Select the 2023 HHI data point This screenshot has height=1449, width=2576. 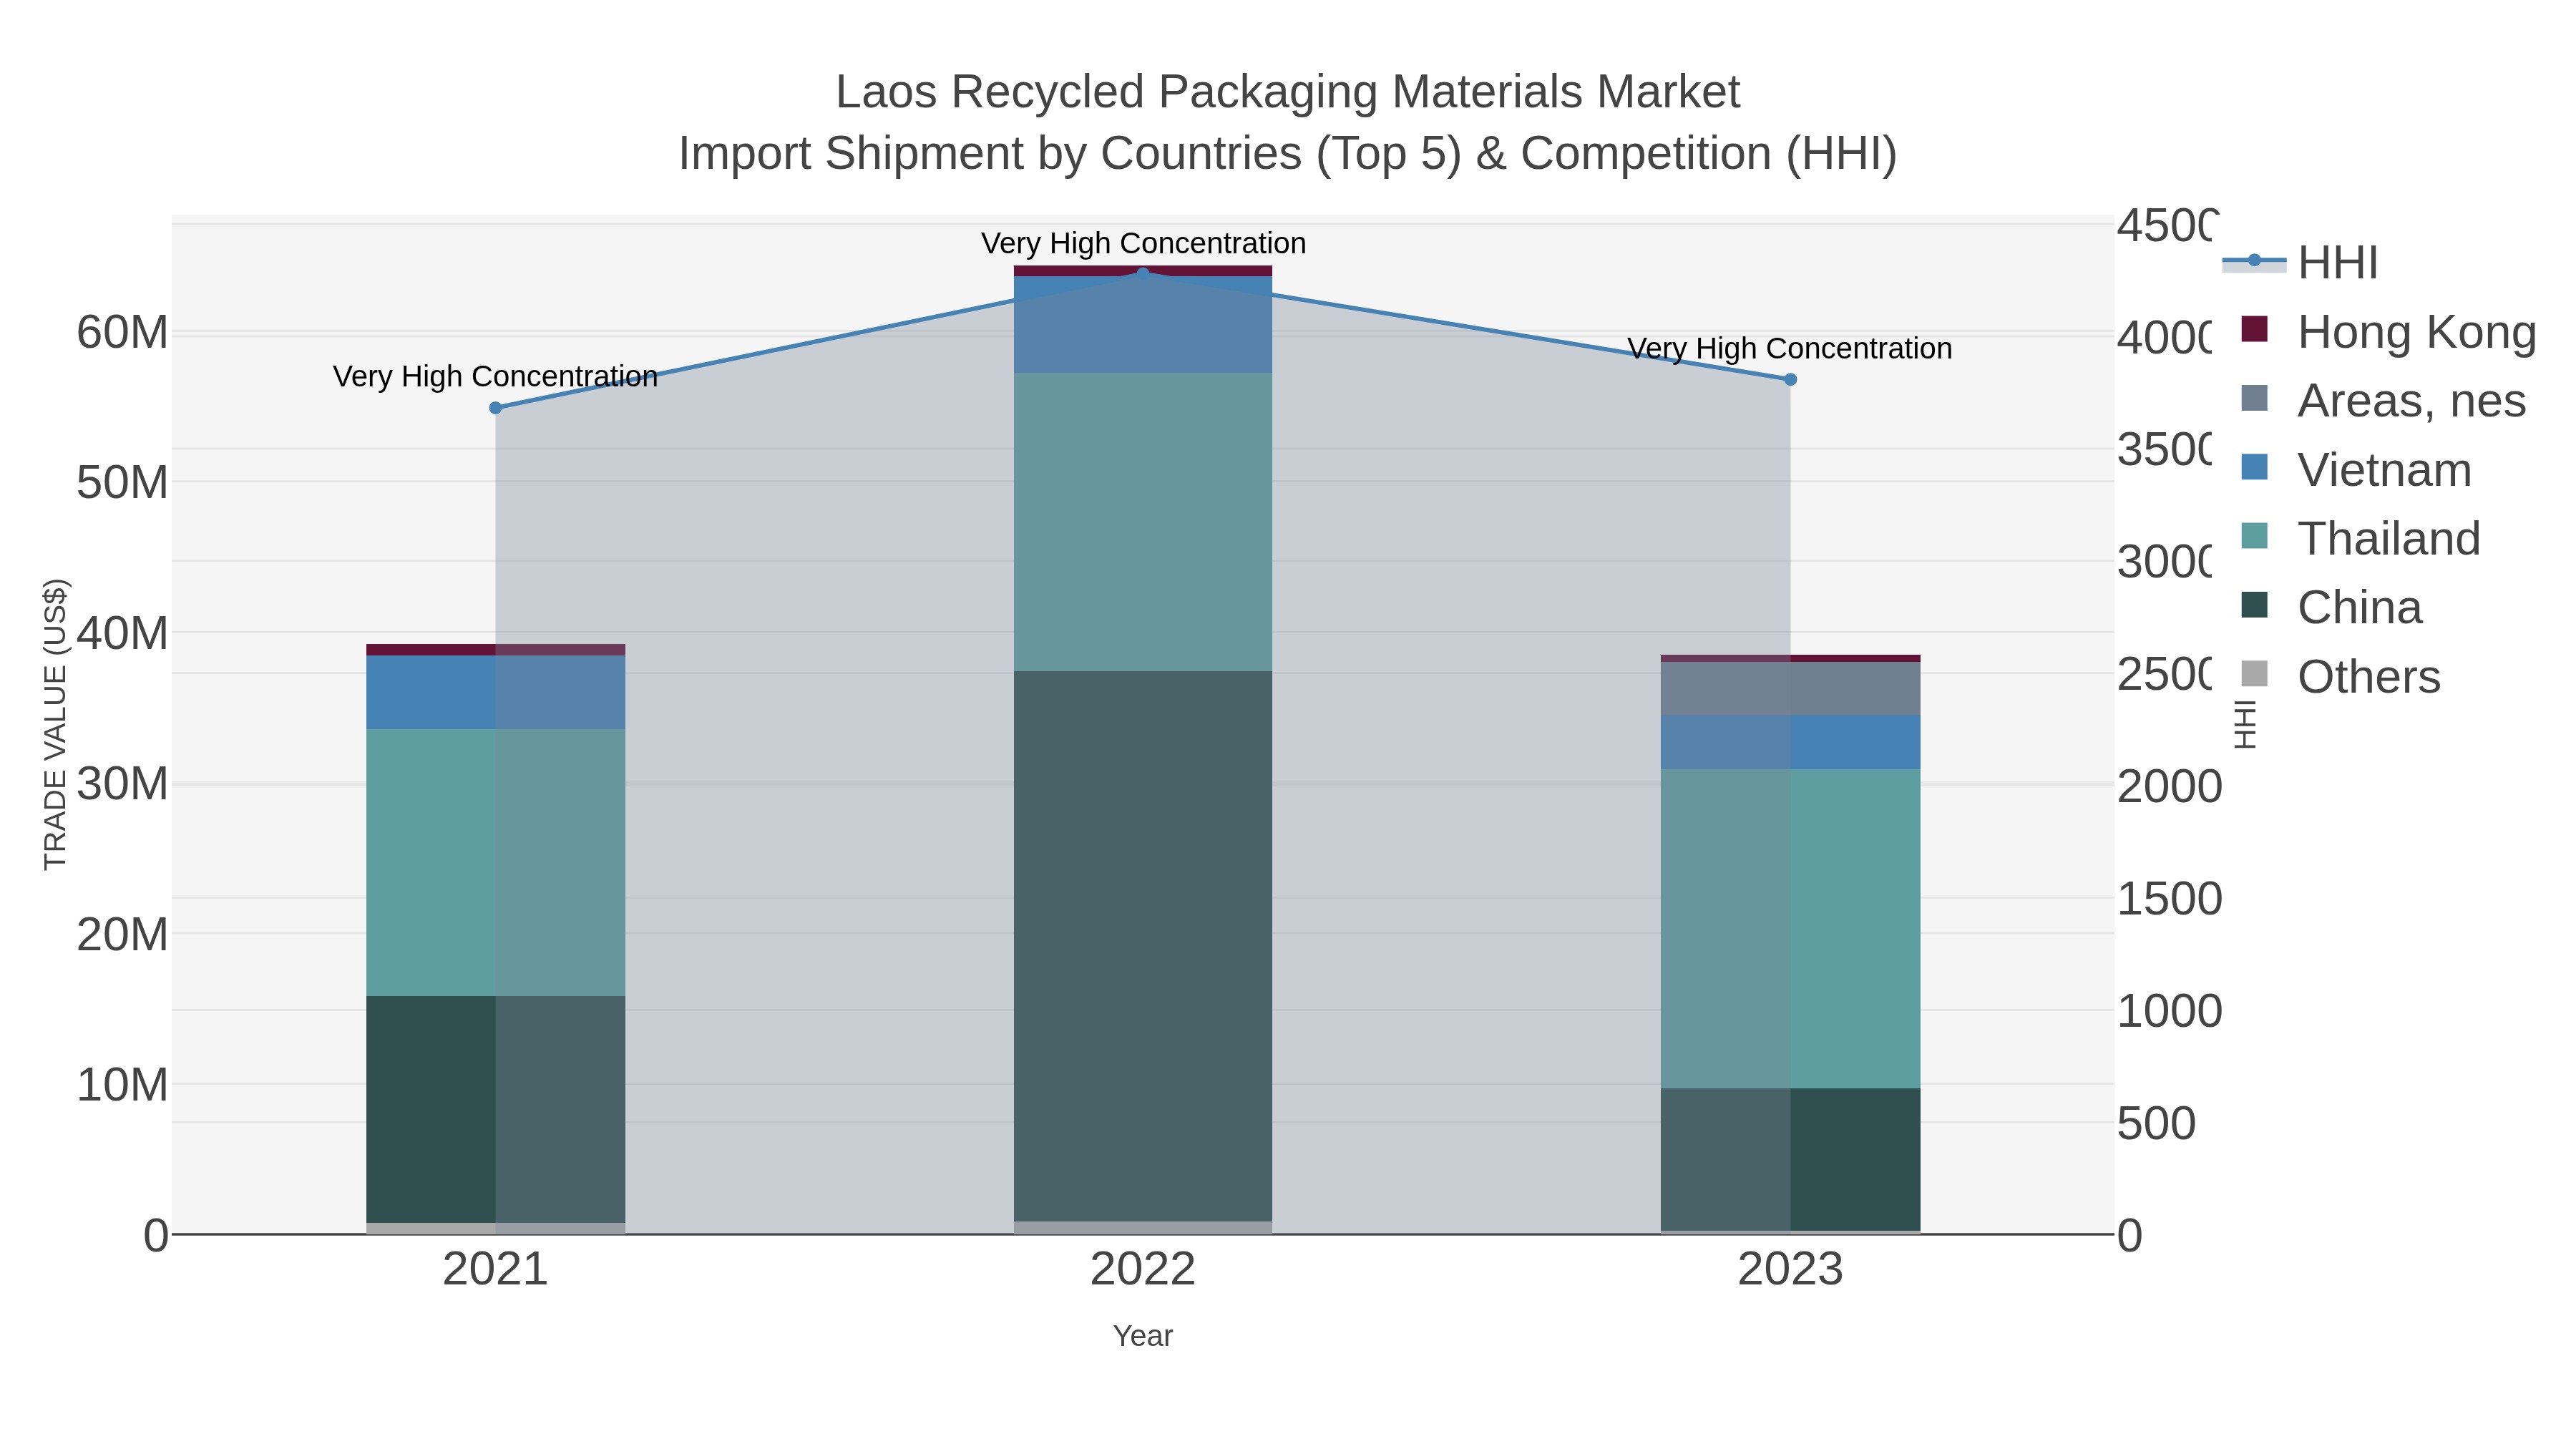pos(1791,379)
